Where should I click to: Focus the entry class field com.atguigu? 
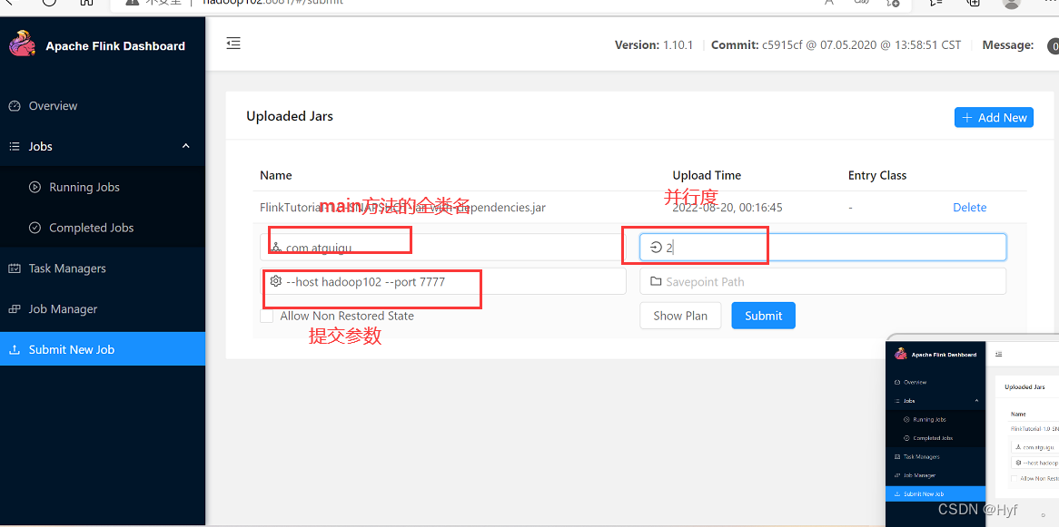click(443, 247)
